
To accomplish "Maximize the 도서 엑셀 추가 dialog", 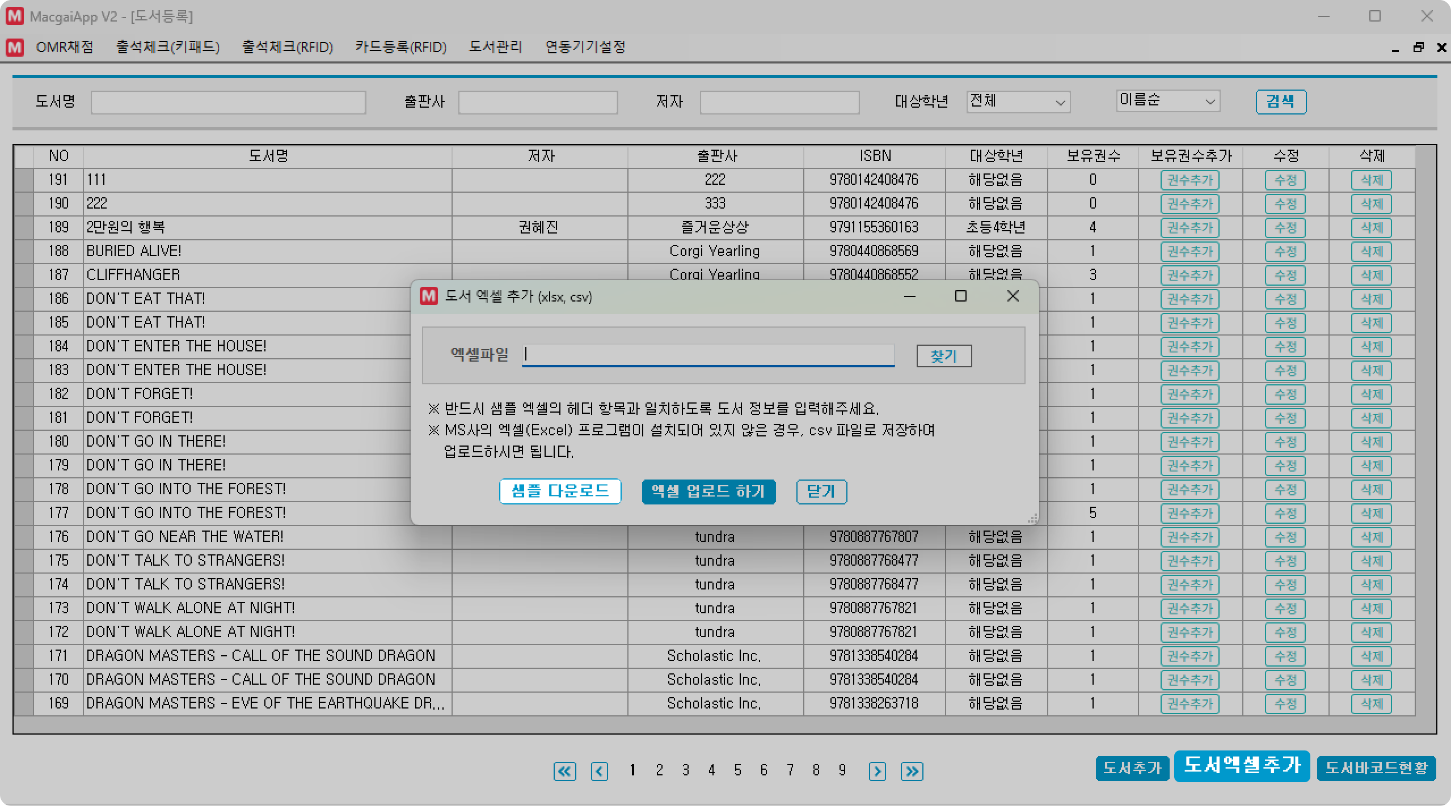I will click(960, 296).
